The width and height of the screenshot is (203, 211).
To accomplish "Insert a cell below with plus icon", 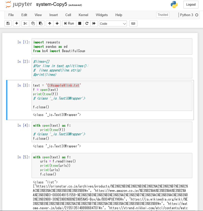I will [17, 24].
